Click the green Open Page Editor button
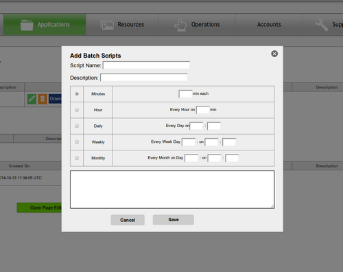The image size is (343, 272). tap(39, 207)
